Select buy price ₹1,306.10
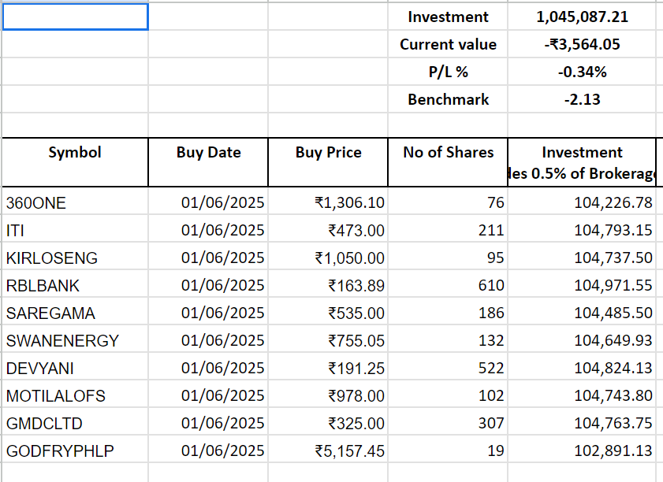 (328, 202)
